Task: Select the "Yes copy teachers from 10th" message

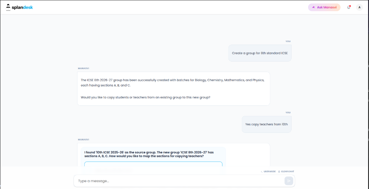Action: tap(266, 124)
